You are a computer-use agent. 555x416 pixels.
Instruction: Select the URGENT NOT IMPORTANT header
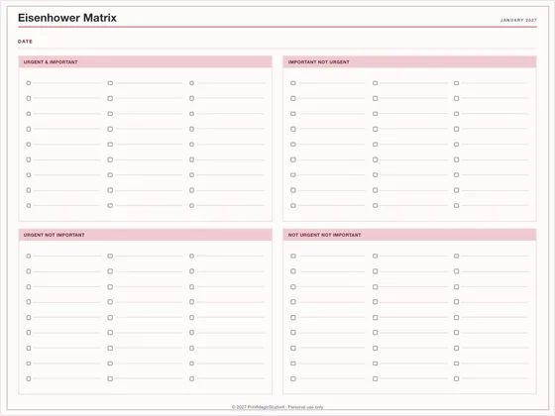click(146, 235)
